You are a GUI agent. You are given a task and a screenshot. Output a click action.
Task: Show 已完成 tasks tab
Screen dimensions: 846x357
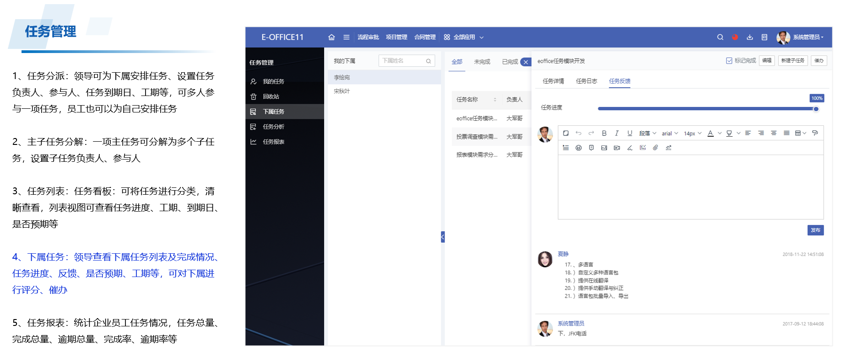pos(510,62)
